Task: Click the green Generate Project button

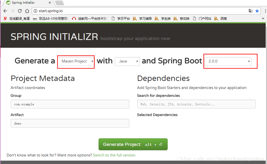Action: pyautogui.click(x=133, y=144)
